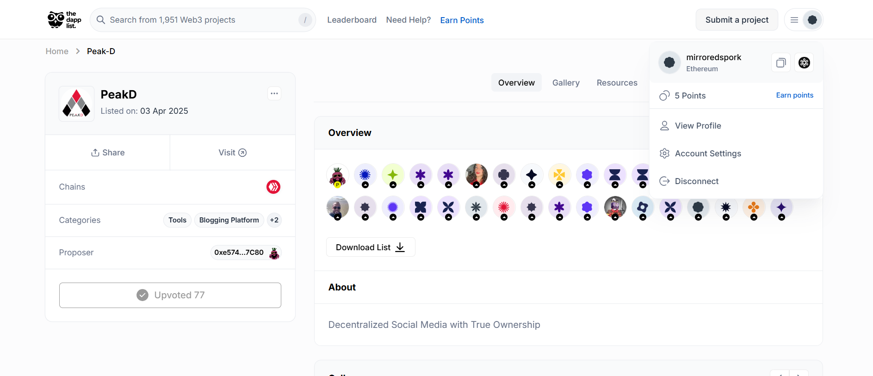The width and height of the screenshot is (873, 376).
Task: Click the Hive chain icon
Action: 273,187
